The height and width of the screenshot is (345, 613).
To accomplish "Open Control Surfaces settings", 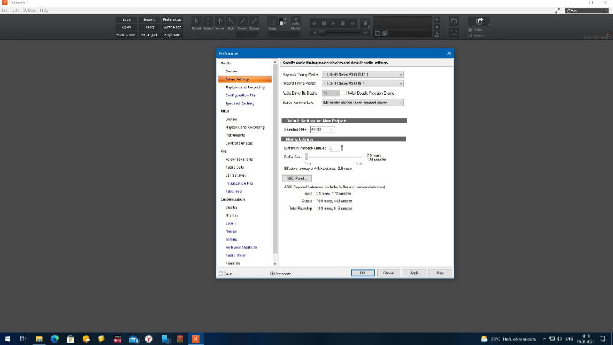I will point(238,143).
